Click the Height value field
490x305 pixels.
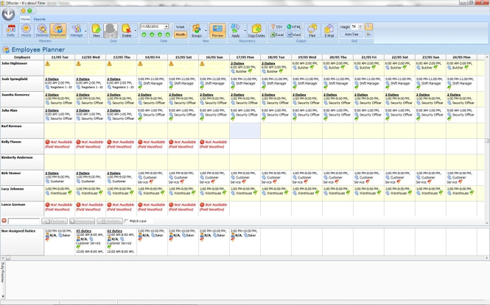354,26
